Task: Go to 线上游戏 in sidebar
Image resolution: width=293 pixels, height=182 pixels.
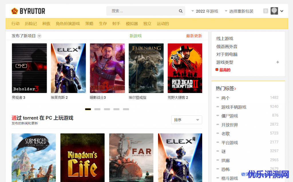Action: [x=225, y=38]
